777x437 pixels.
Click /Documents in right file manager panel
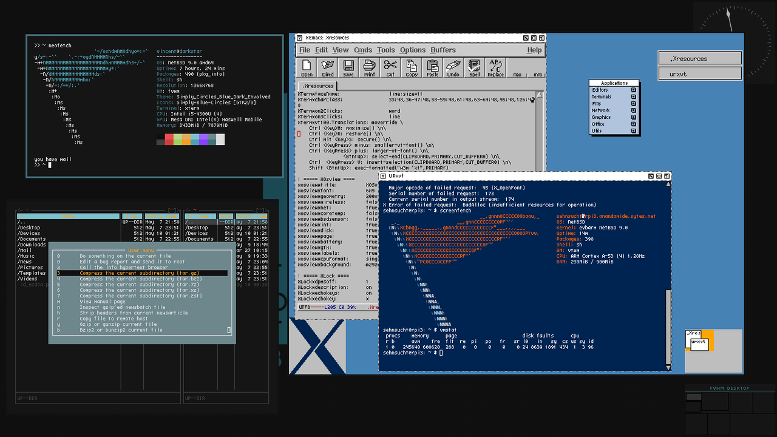pyautogui.click(x=200, y=239)
